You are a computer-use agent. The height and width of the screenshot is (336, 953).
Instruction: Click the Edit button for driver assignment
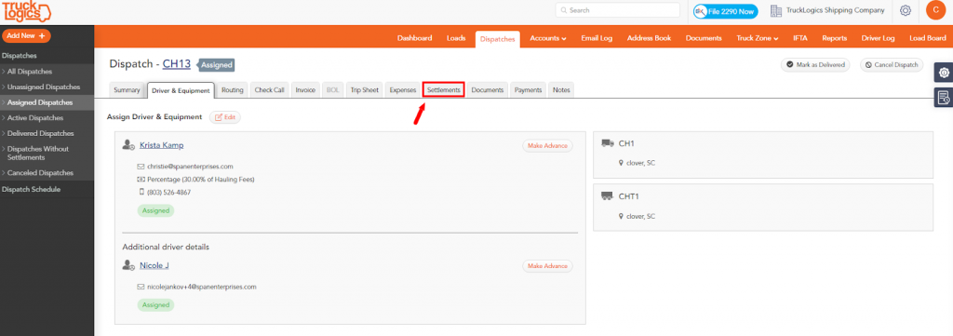point(225,117)
